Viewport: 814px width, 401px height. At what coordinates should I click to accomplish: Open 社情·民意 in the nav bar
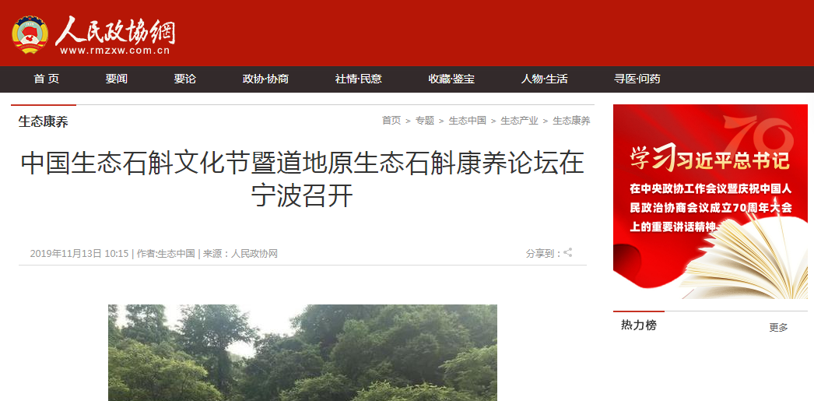pyautogui.click(x=358, y=79)
